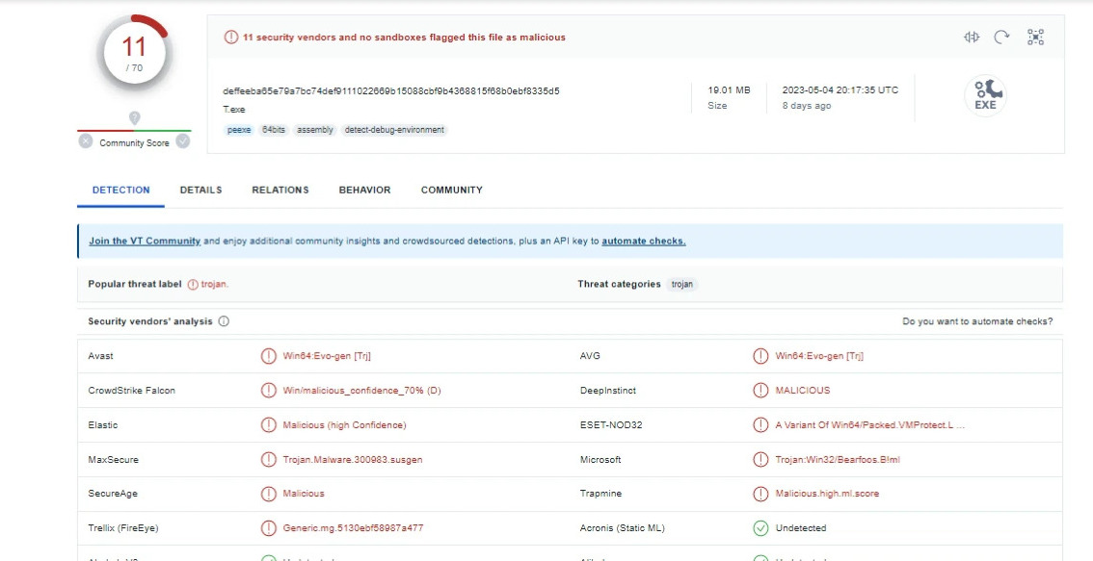Click the similar files search icon
This screenshot has width=1093, height=561.
(971, 37)
